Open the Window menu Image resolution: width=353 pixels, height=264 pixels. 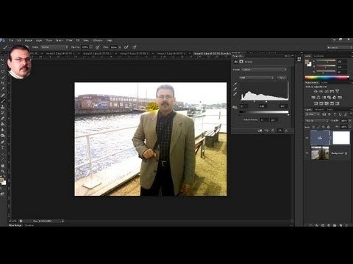coord(97,40)
